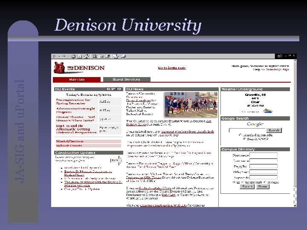Minimize the DU Events channel
This screenshot has width=307, height=230.
(108, 89)
